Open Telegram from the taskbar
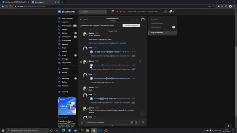 click(x=70, y=130)
